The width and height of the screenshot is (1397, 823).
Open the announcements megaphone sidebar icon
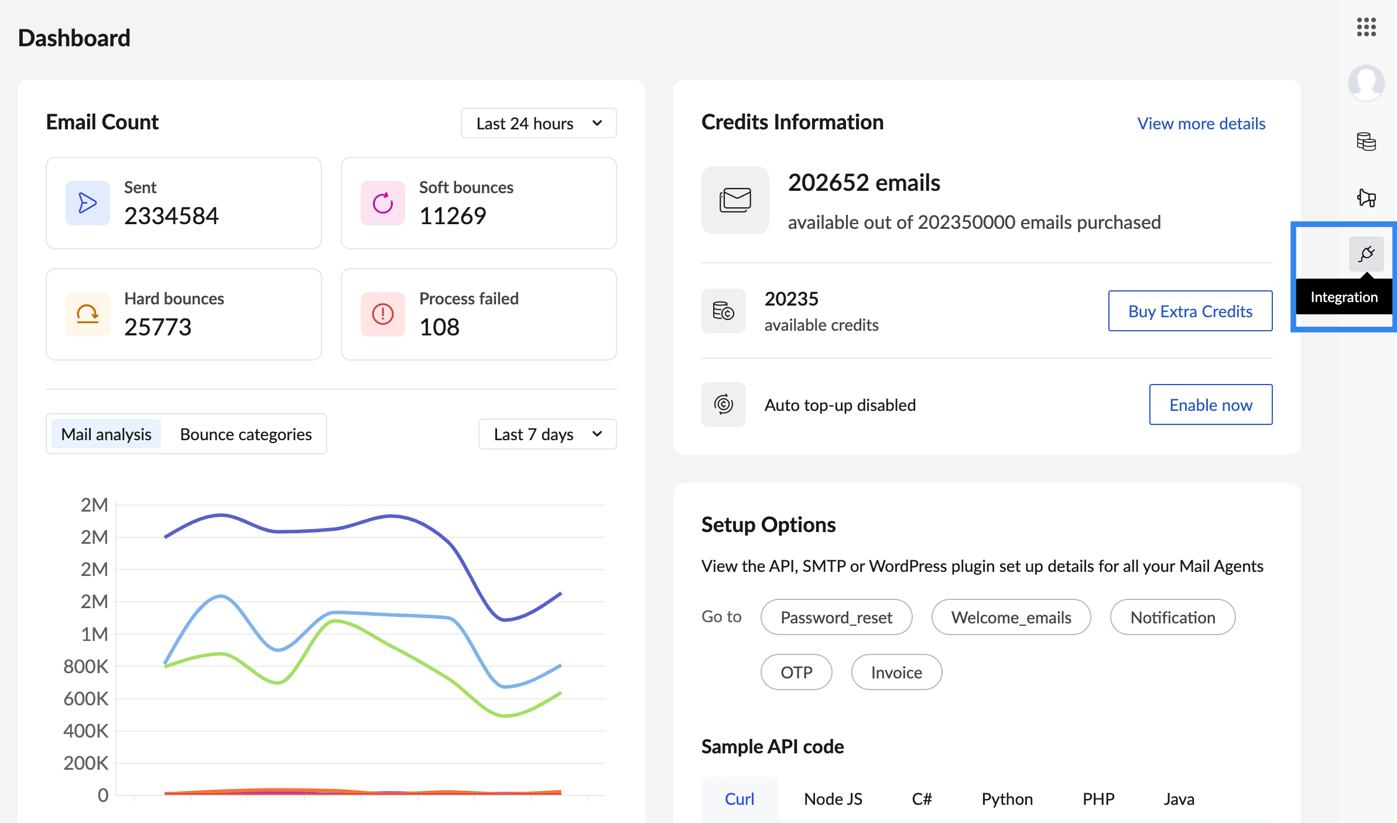tap(1366, 198)
